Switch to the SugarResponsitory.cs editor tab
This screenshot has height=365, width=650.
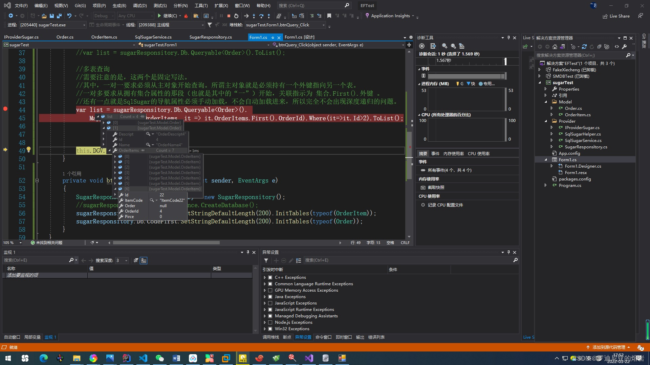(211, 37)
